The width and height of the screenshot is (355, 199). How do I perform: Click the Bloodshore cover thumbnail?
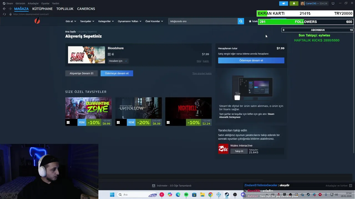[87, 55]
